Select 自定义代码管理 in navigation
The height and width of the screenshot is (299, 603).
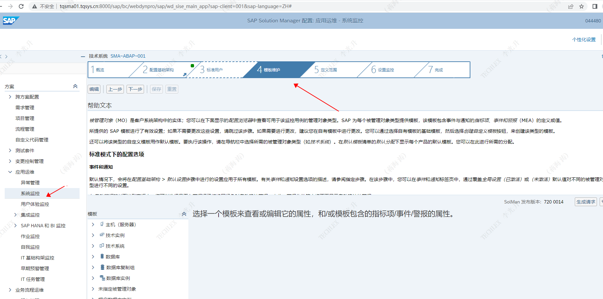point(32,140)
